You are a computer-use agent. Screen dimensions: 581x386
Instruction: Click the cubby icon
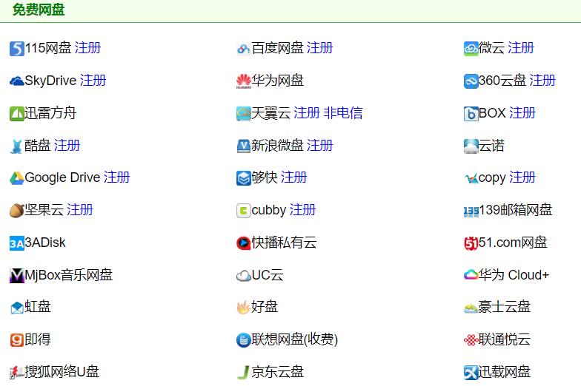[243, 211]
